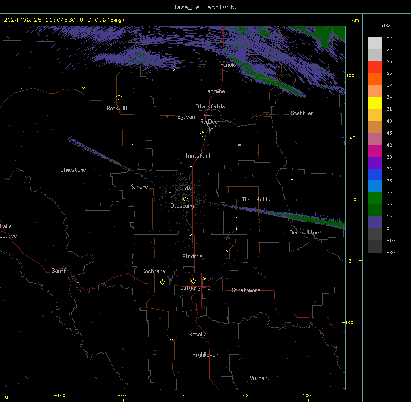411x402 pixels.
Task: Pick the orange 57-60 dBZ legend swatch
Action: pyautogui.click(x=375, y=79)
